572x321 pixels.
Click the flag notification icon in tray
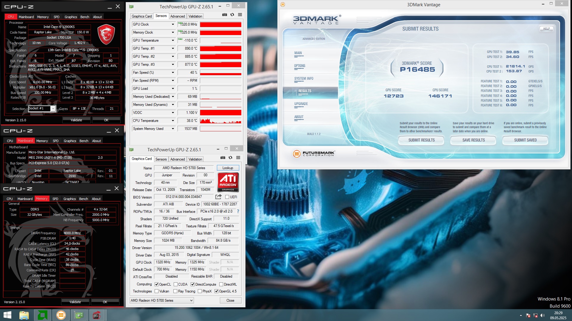click(528, 315)
